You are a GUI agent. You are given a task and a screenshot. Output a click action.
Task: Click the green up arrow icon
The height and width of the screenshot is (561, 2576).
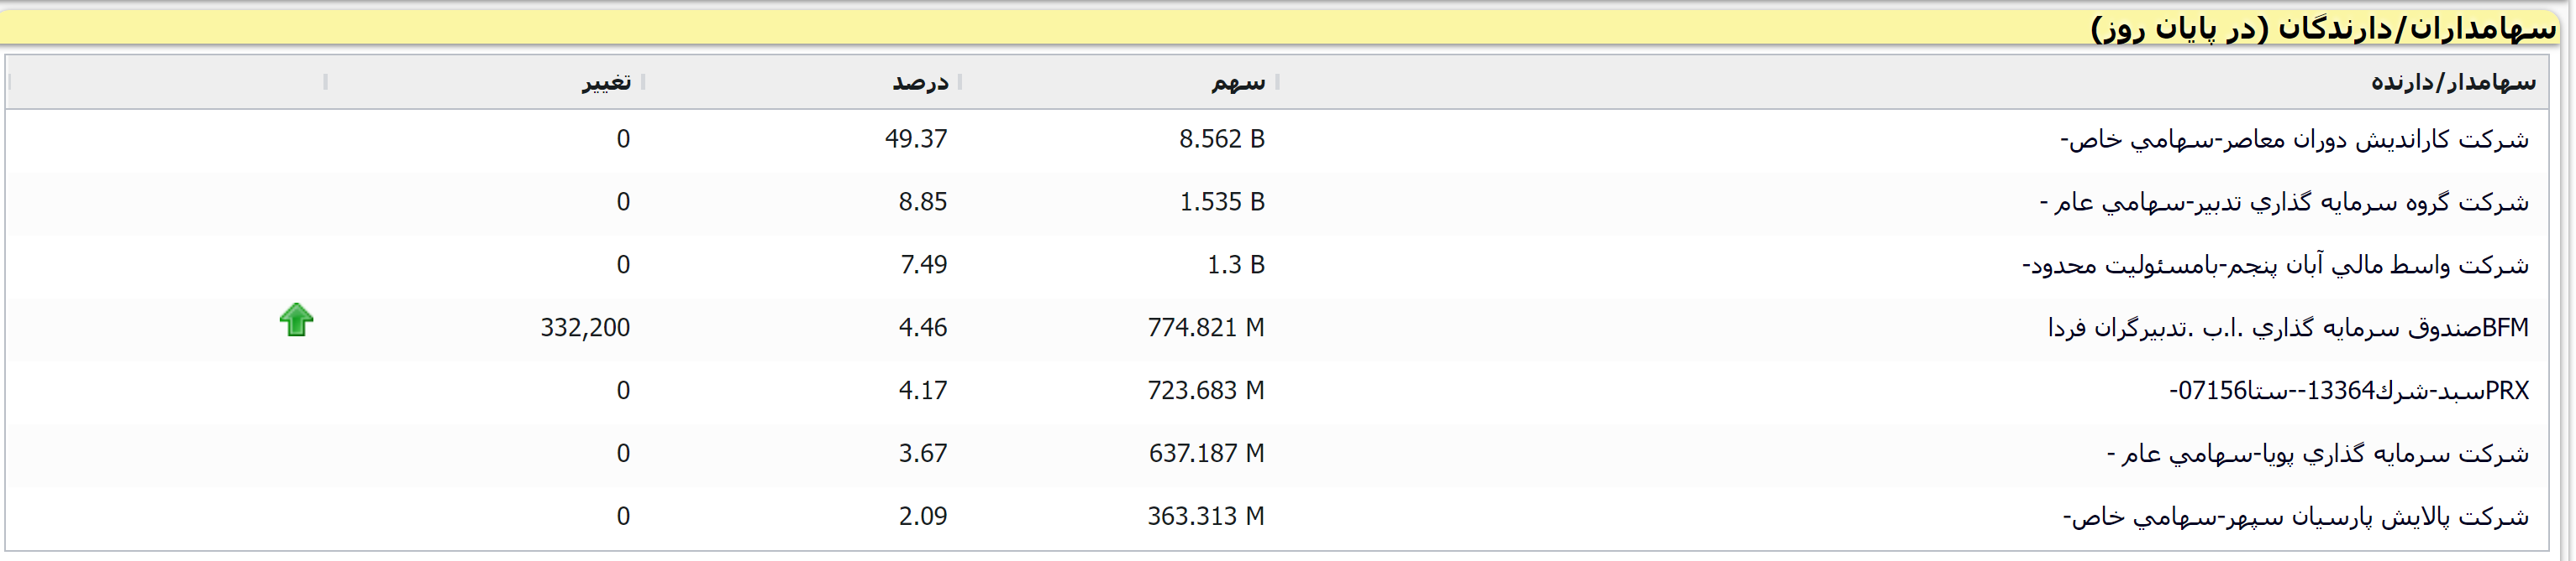click(x=296, y=320)
